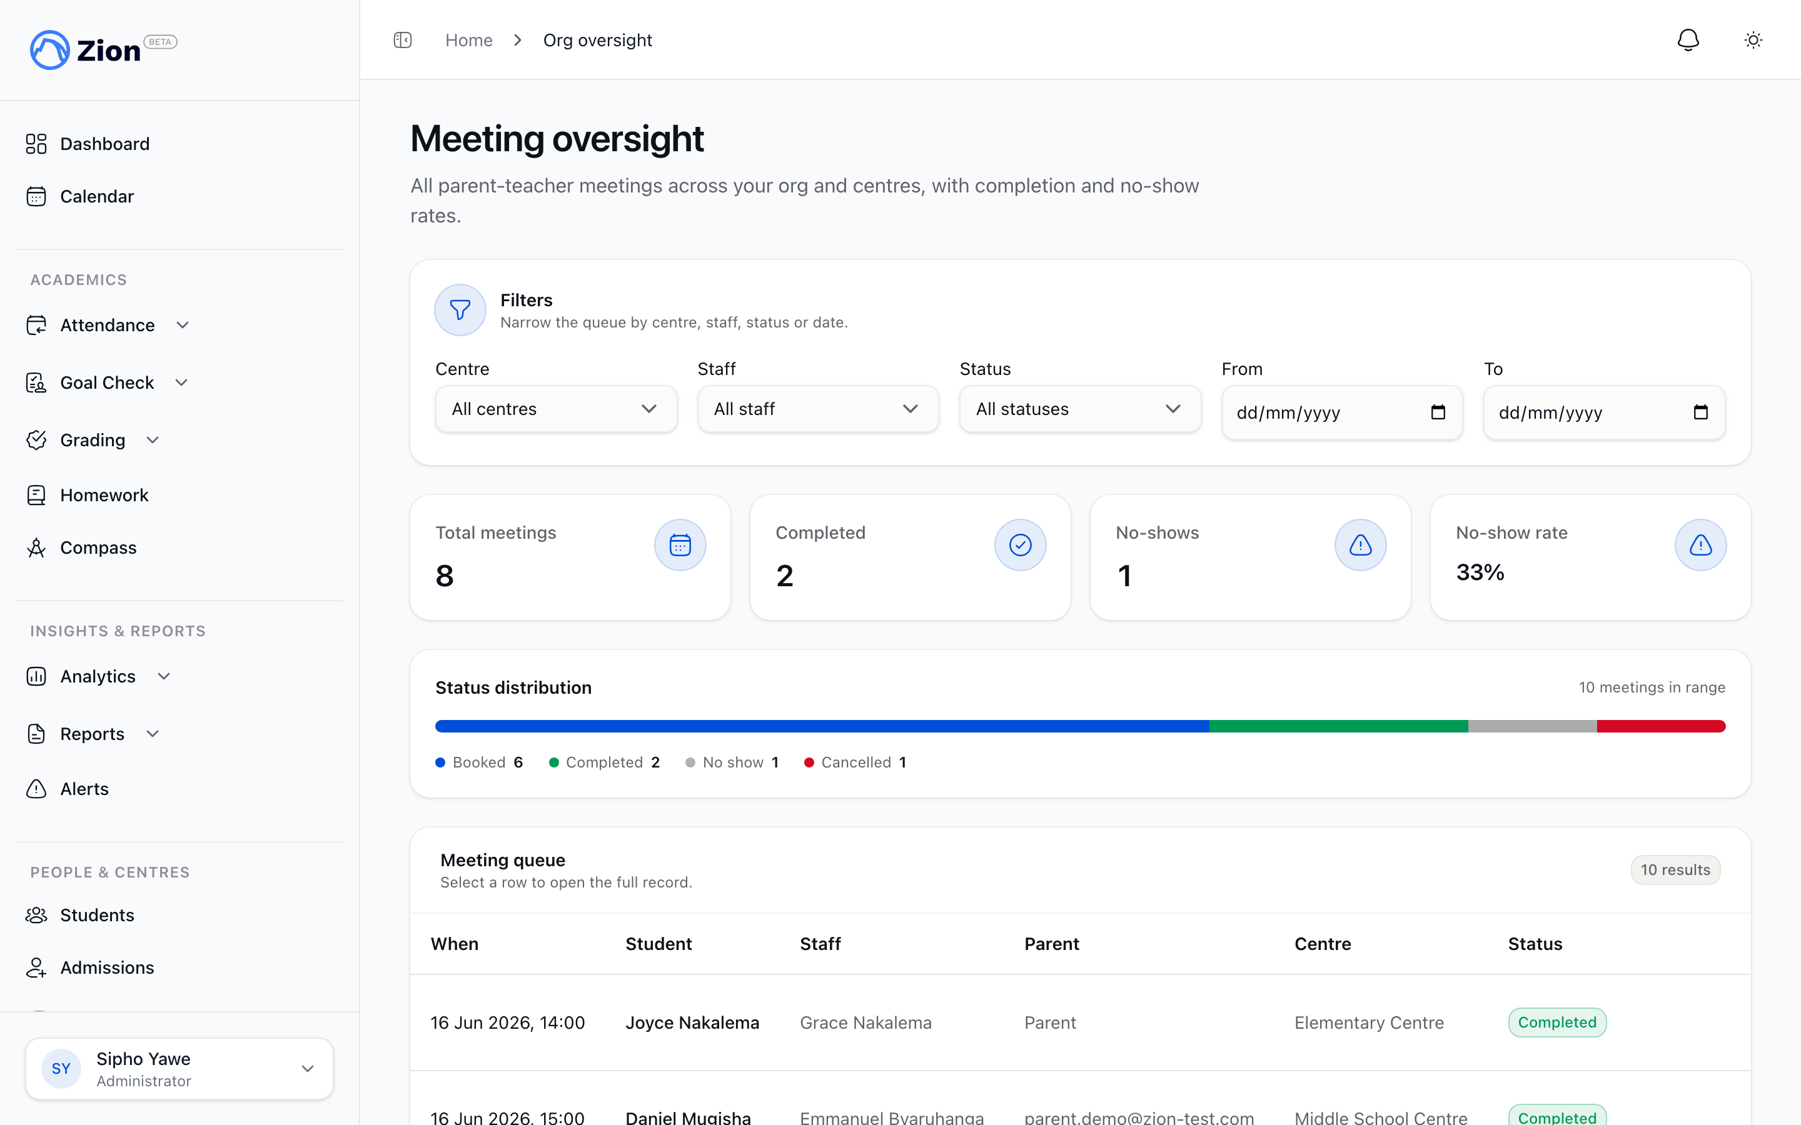The image size is (1801, 1125).
Task: Click the Zion logo icon
Action: pyautogui.click(x=50, y=50)
